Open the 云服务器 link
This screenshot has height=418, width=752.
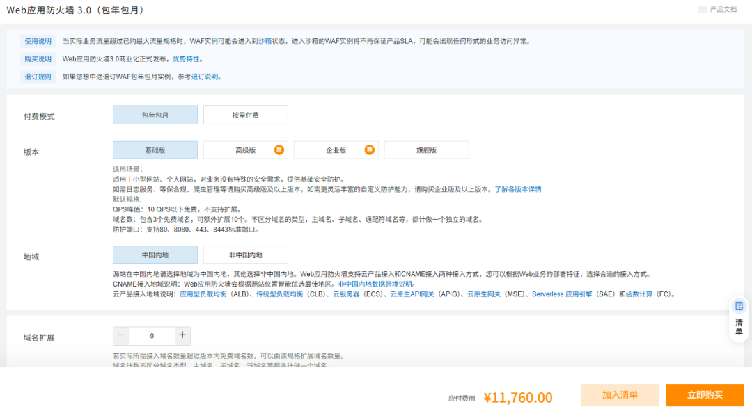pyautogui.click(x=346, y=294)
